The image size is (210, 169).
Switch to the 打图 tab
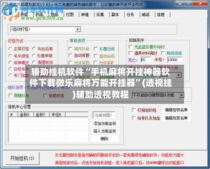point(70,14)
